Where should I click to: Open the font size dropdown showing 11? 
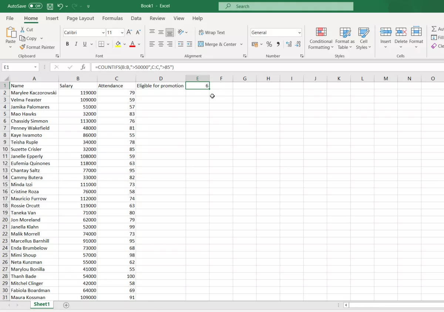(122, 33)
